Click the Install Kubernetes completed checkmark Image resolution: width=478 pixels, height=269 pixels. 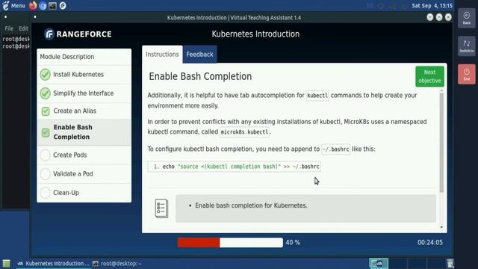pyautogui.click(x=45, y=75)
